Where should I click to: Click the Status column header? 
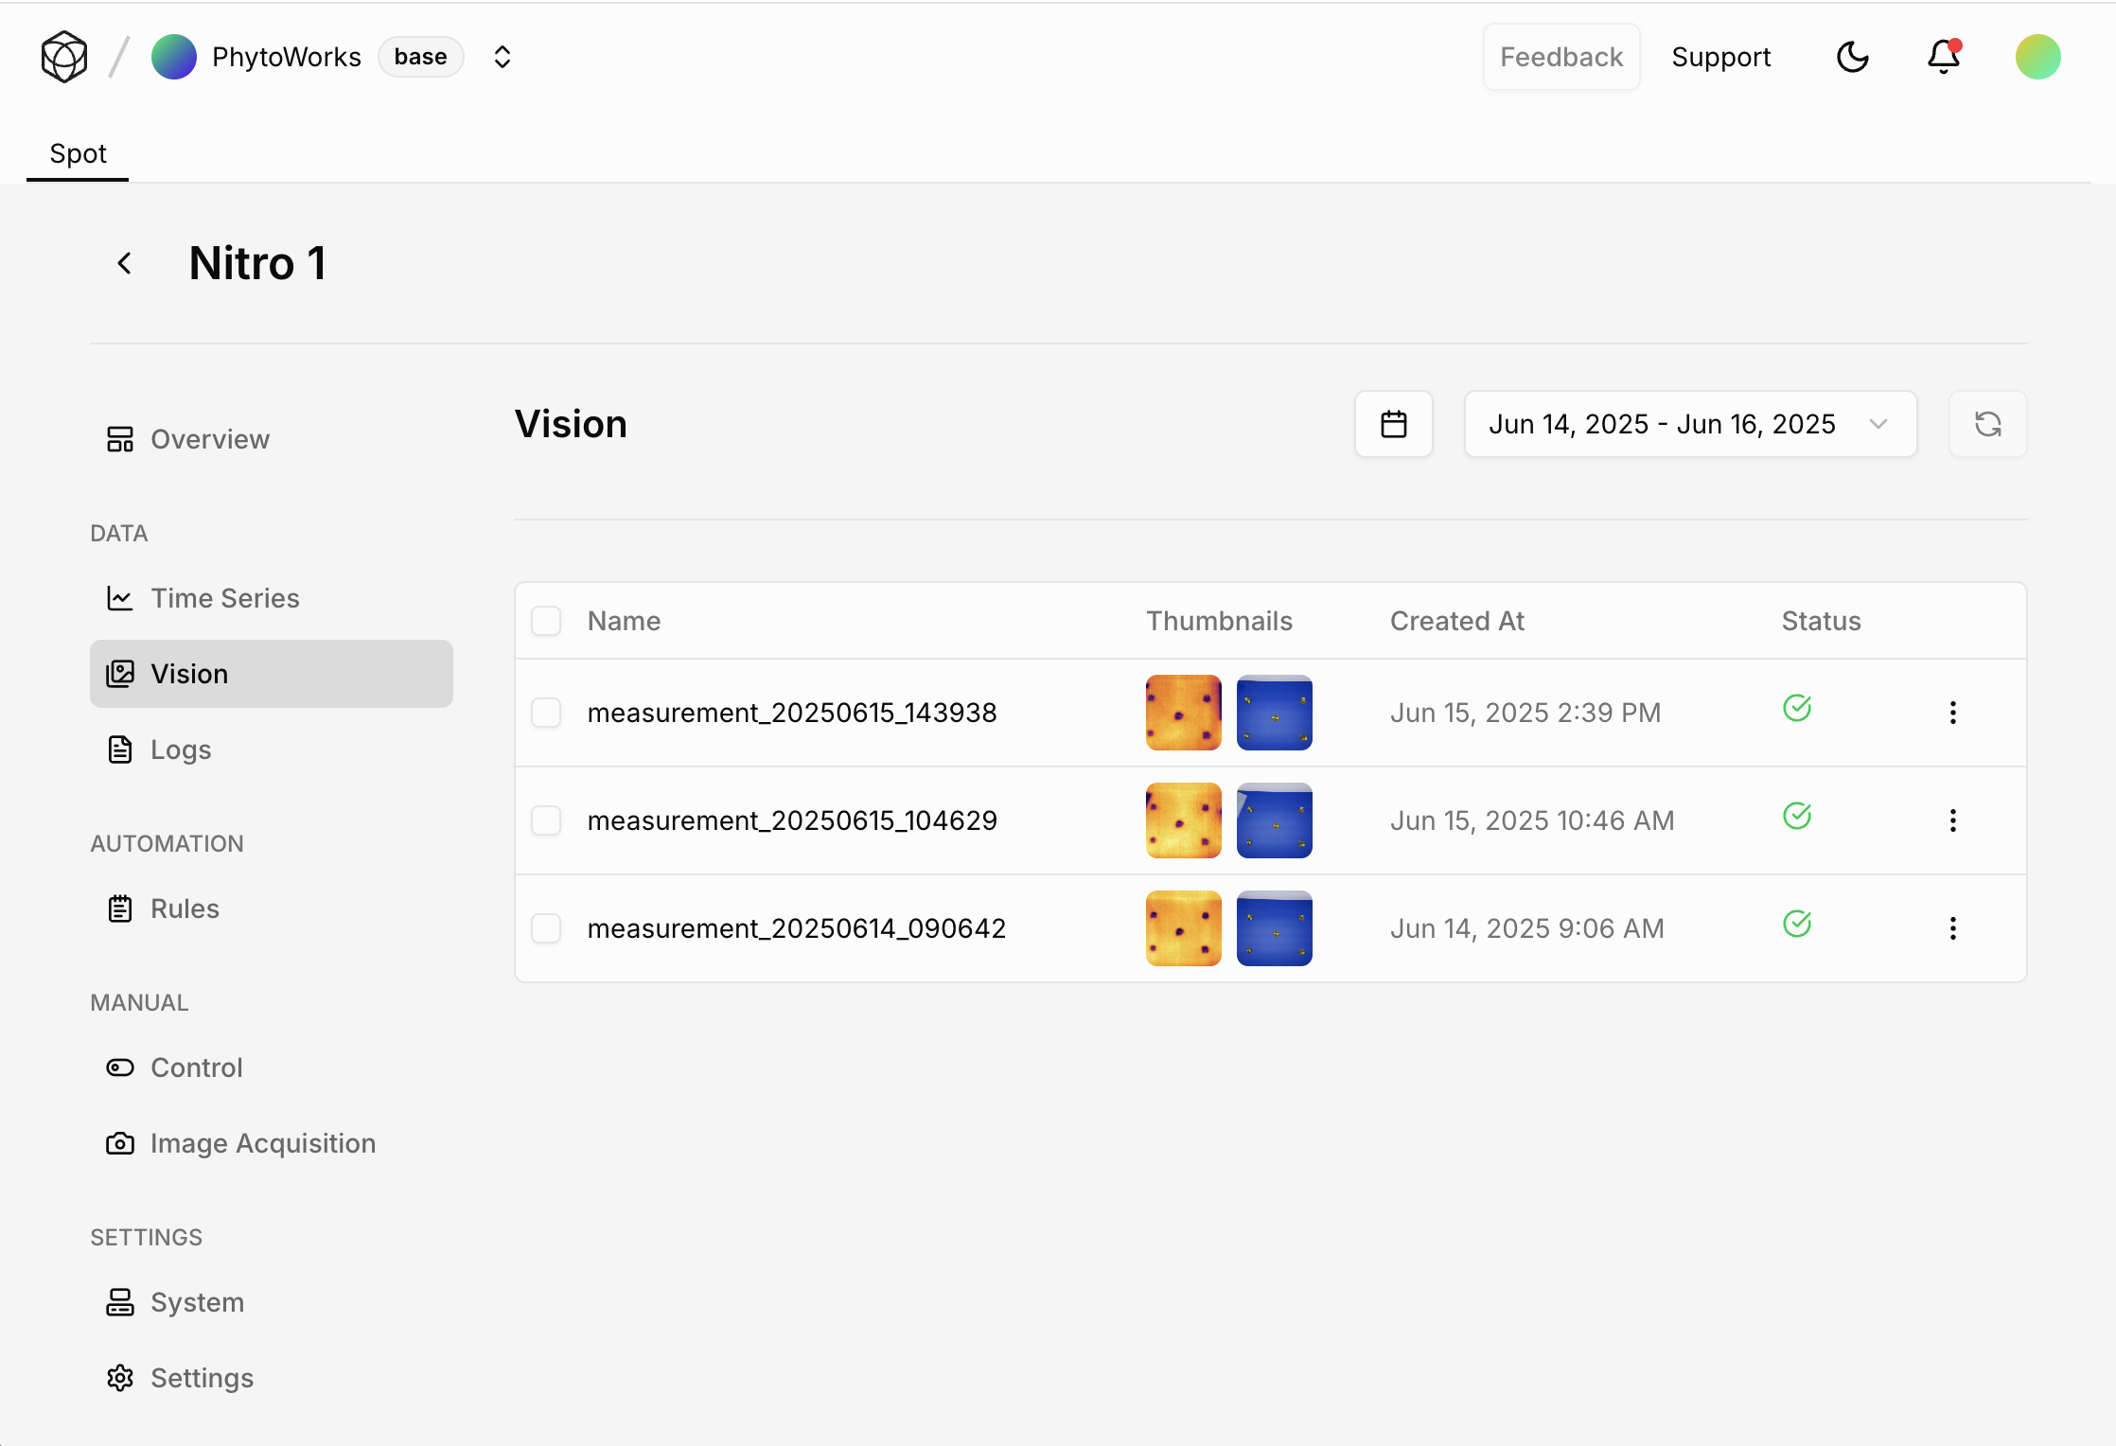coord(1822,621)
